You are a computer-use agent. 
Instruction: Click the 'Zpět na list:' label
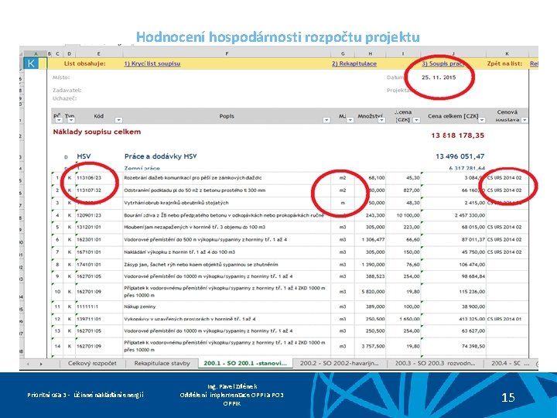[x=504, y=63]
